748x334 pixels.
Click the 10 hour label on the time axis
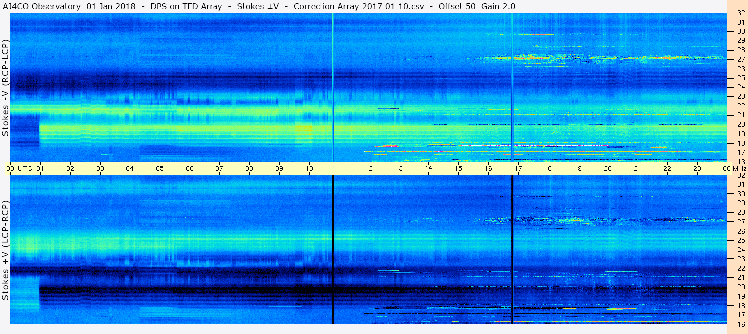(x=309, y=168)
